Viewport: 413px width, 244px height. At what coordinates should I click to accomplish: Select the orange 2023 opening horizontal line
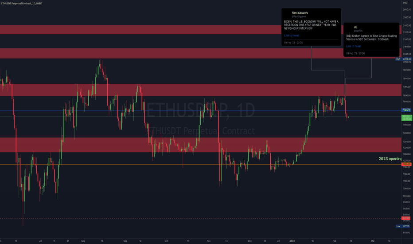pyautogui.click(x=200, y=164)
